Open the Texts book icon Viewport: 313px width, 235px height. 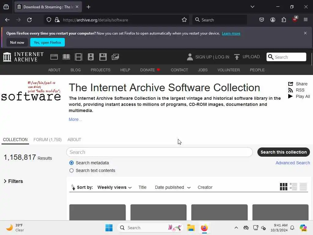(66, 57)
